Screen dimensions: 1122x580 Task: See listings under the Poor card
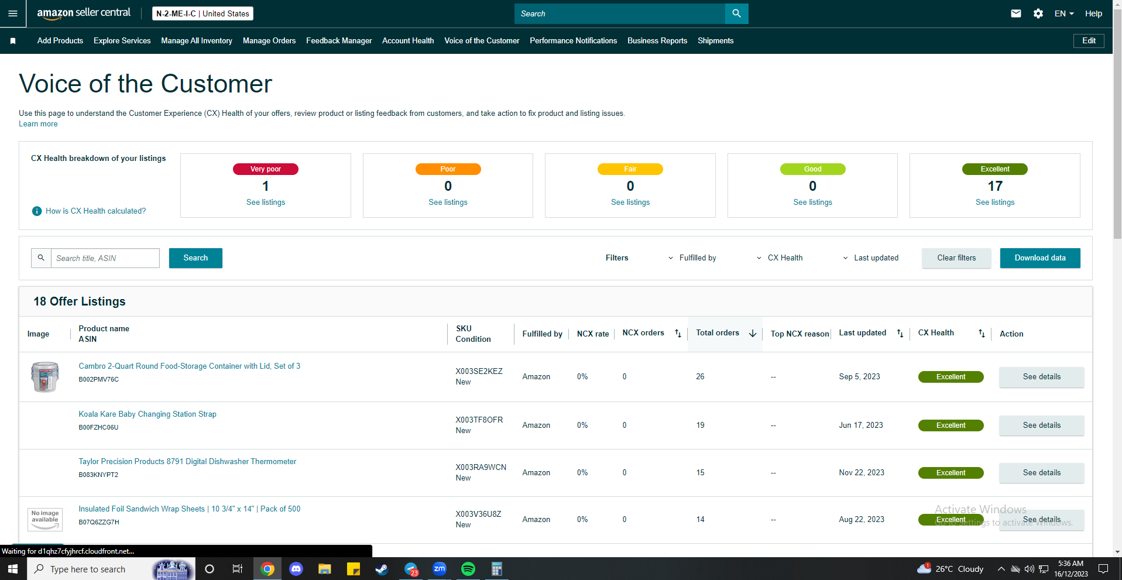pos(448,203)
